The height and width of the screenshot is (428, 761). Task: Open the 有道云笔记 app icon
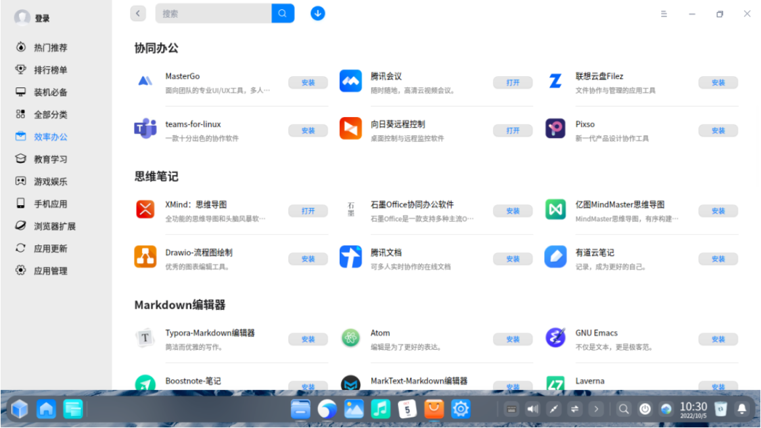pyautogui.click(x=555, y=257)
